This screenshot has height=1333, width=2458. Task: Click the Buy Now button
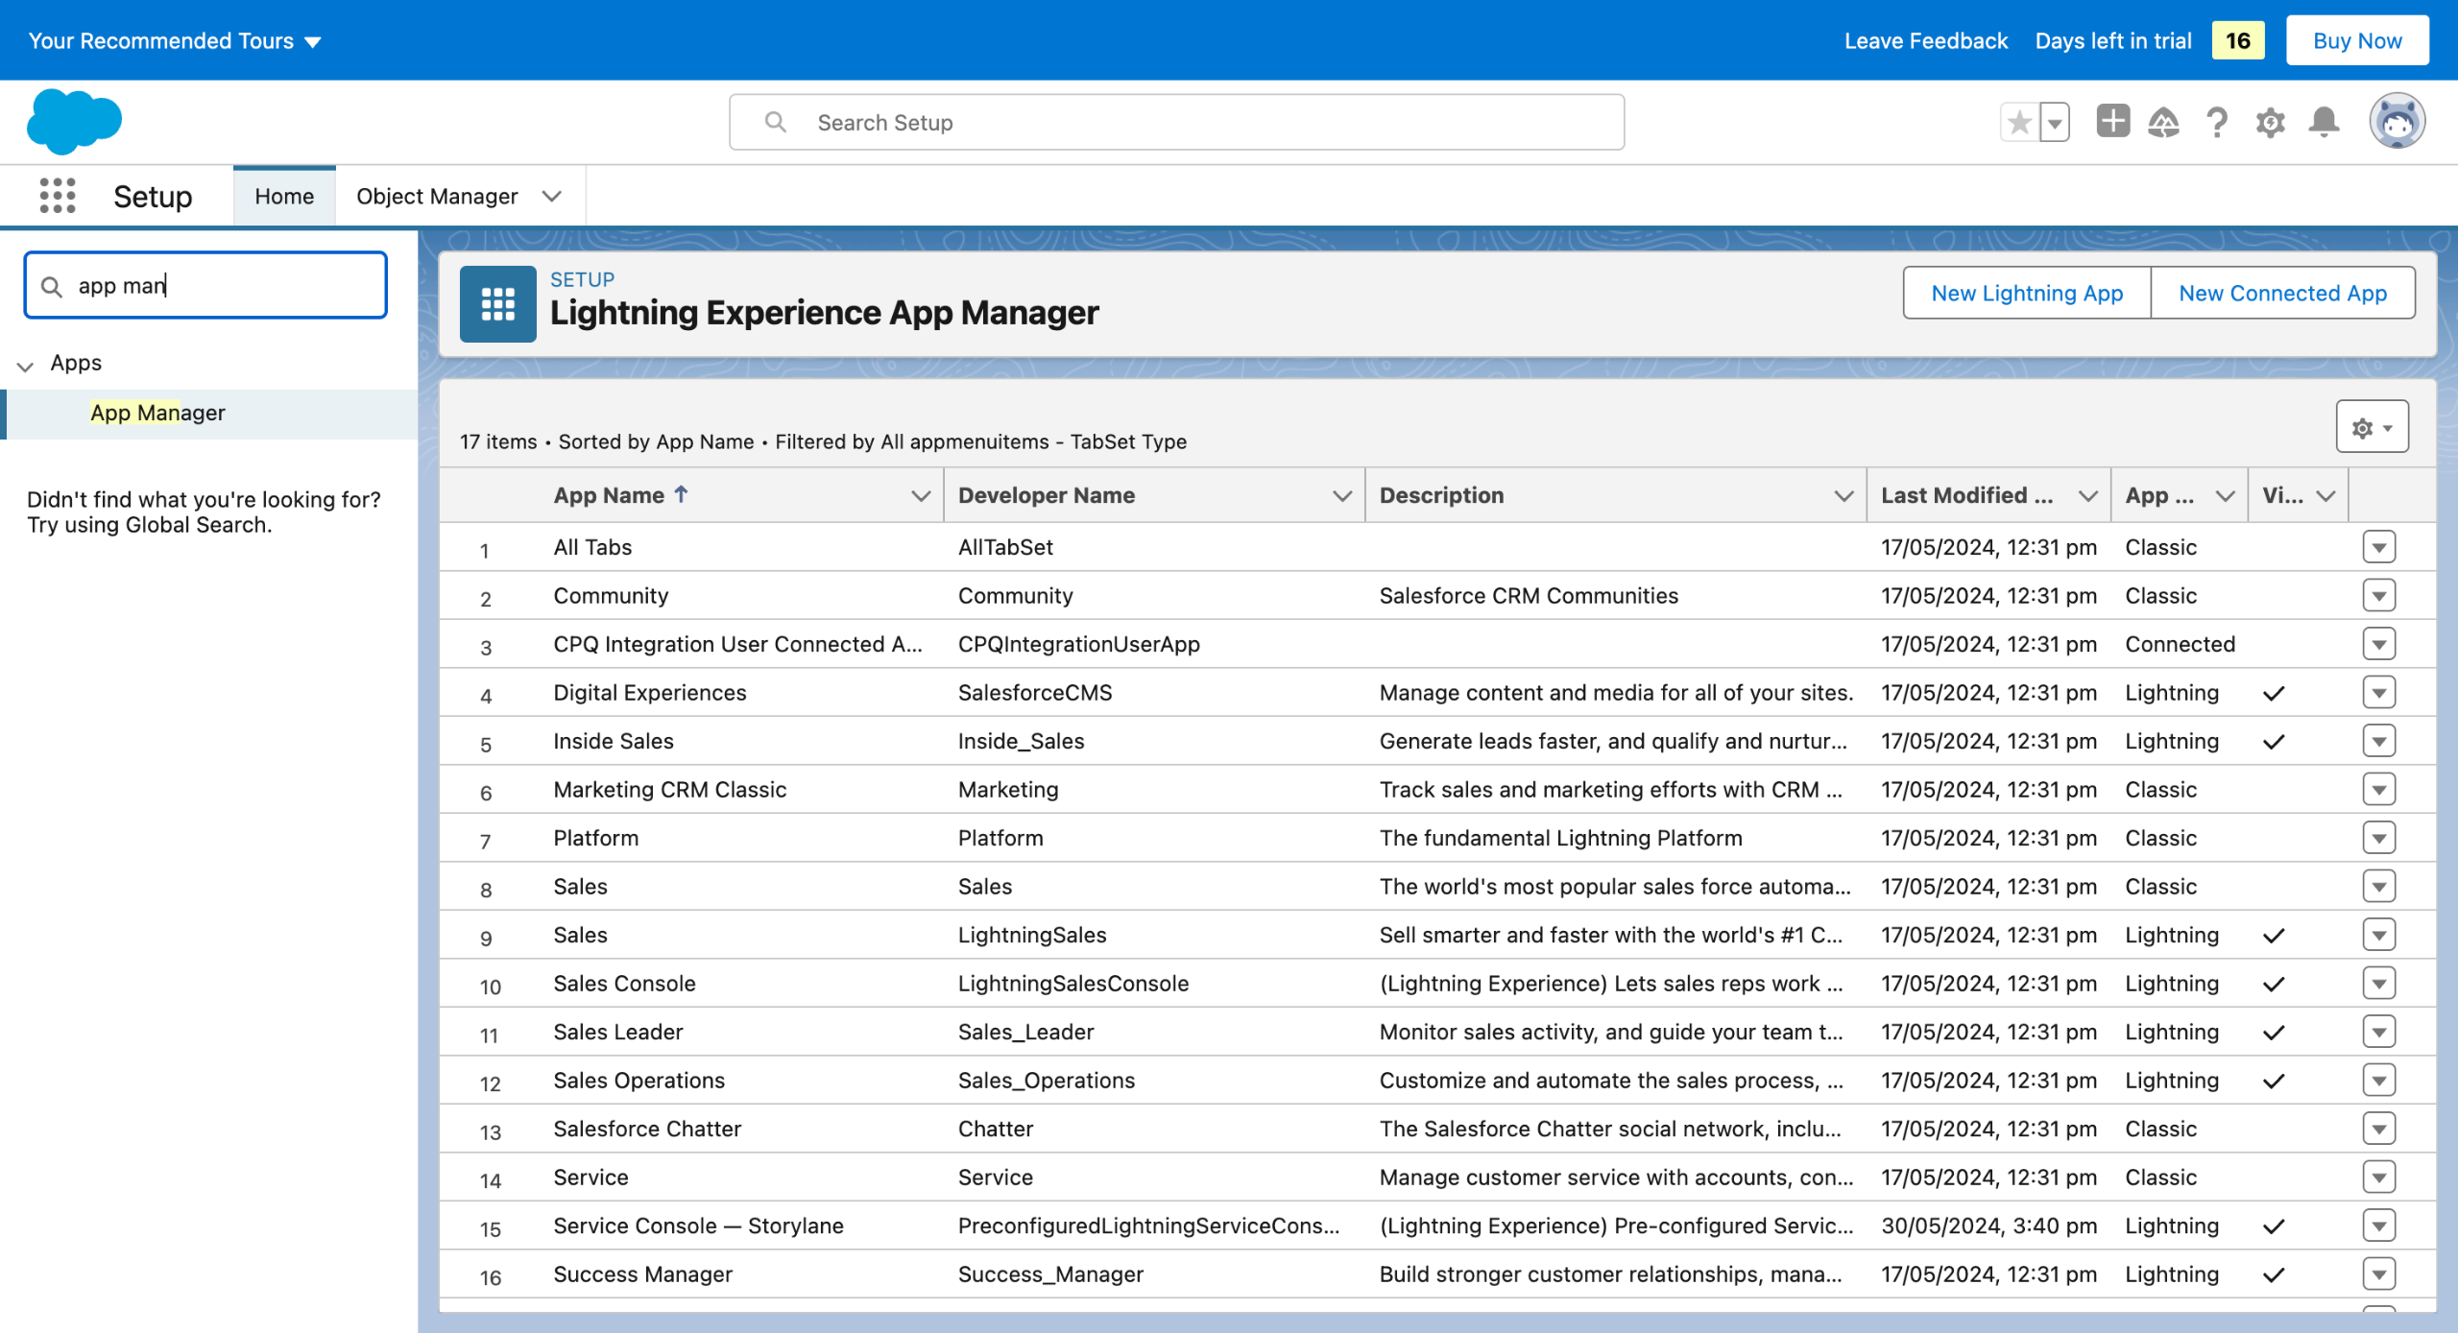click(2357, 40)
